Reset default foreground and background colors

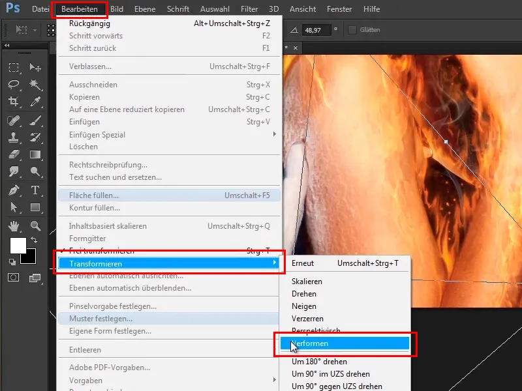tap(12, 262)
